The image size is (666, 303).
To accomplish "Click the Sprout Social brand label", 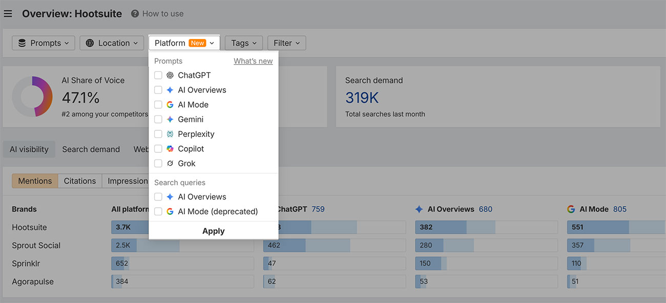I will tap(36, 246).
